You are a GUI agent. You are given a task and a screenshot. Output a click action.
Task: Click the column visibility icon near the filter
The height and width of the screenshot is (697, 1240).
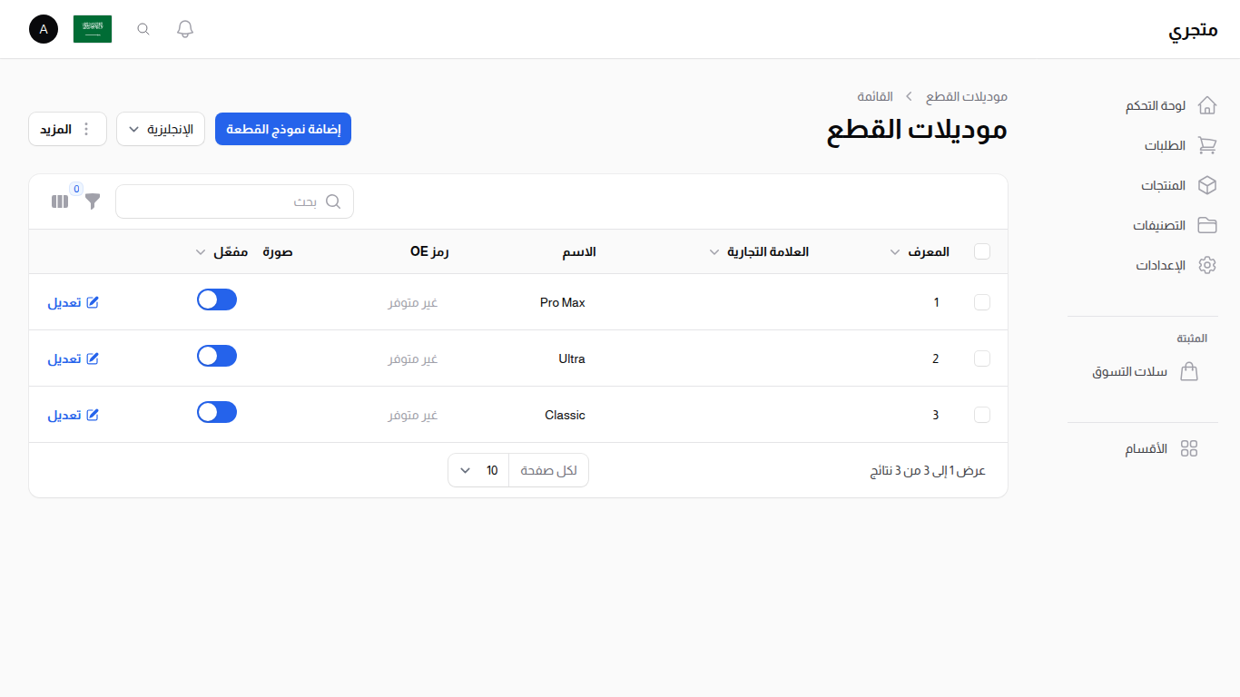[60, 201]
